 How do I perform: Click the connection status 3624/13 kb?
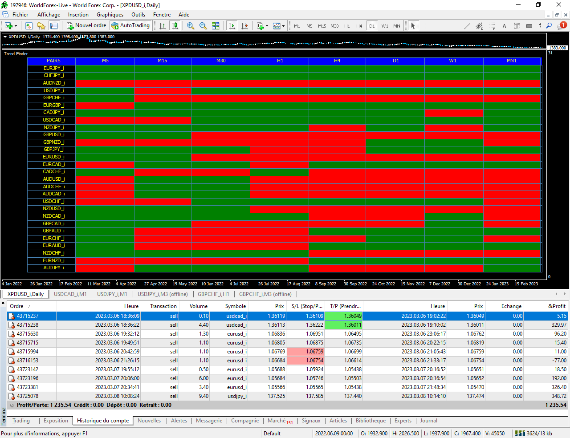(533, 434)
